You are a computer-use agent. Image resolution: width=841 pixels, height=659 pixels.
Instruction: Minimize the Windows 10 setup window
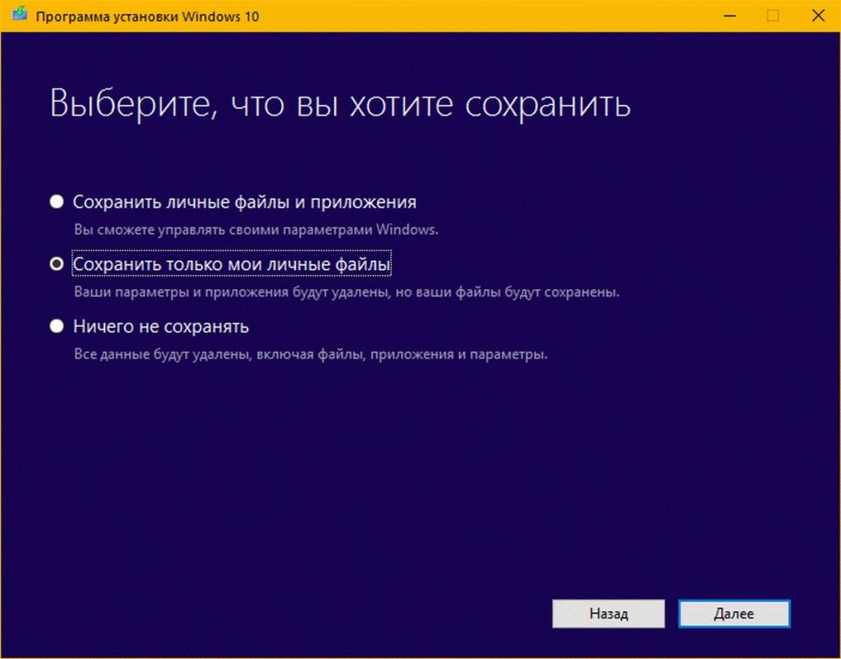(x=729, y=16)
